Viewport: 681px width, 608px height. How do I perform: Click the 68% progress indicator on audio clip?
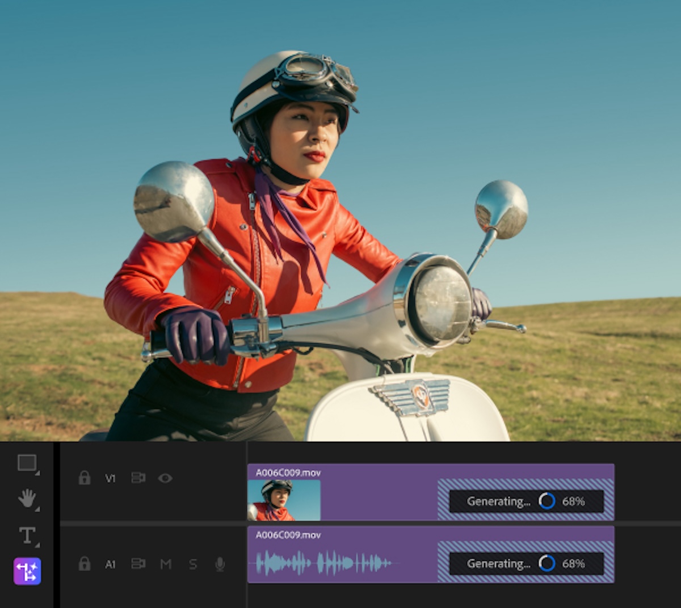(x=573, y=564)
